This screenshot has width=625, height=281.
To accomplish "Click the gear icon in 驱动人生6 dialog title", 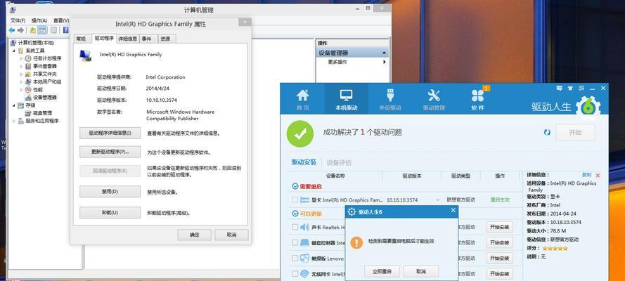I will click(x=352, y=211).
